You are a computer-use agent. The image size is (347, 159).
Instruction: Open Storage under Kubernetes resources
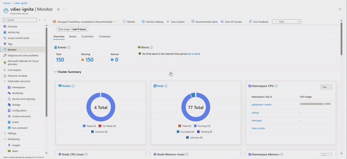pos(16,104)
